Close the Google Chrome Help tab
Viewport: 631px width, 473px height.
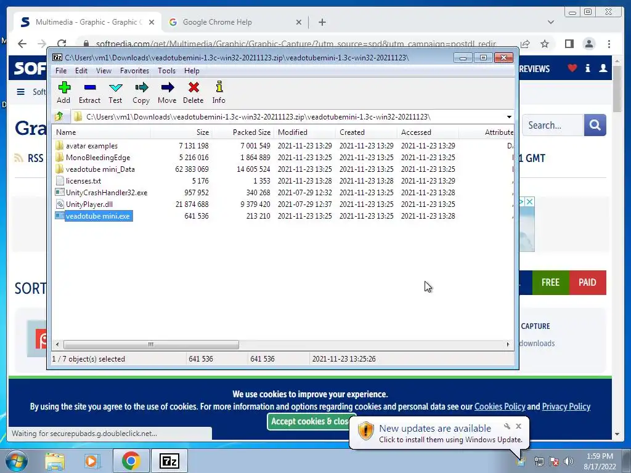[x=299, y=22]
